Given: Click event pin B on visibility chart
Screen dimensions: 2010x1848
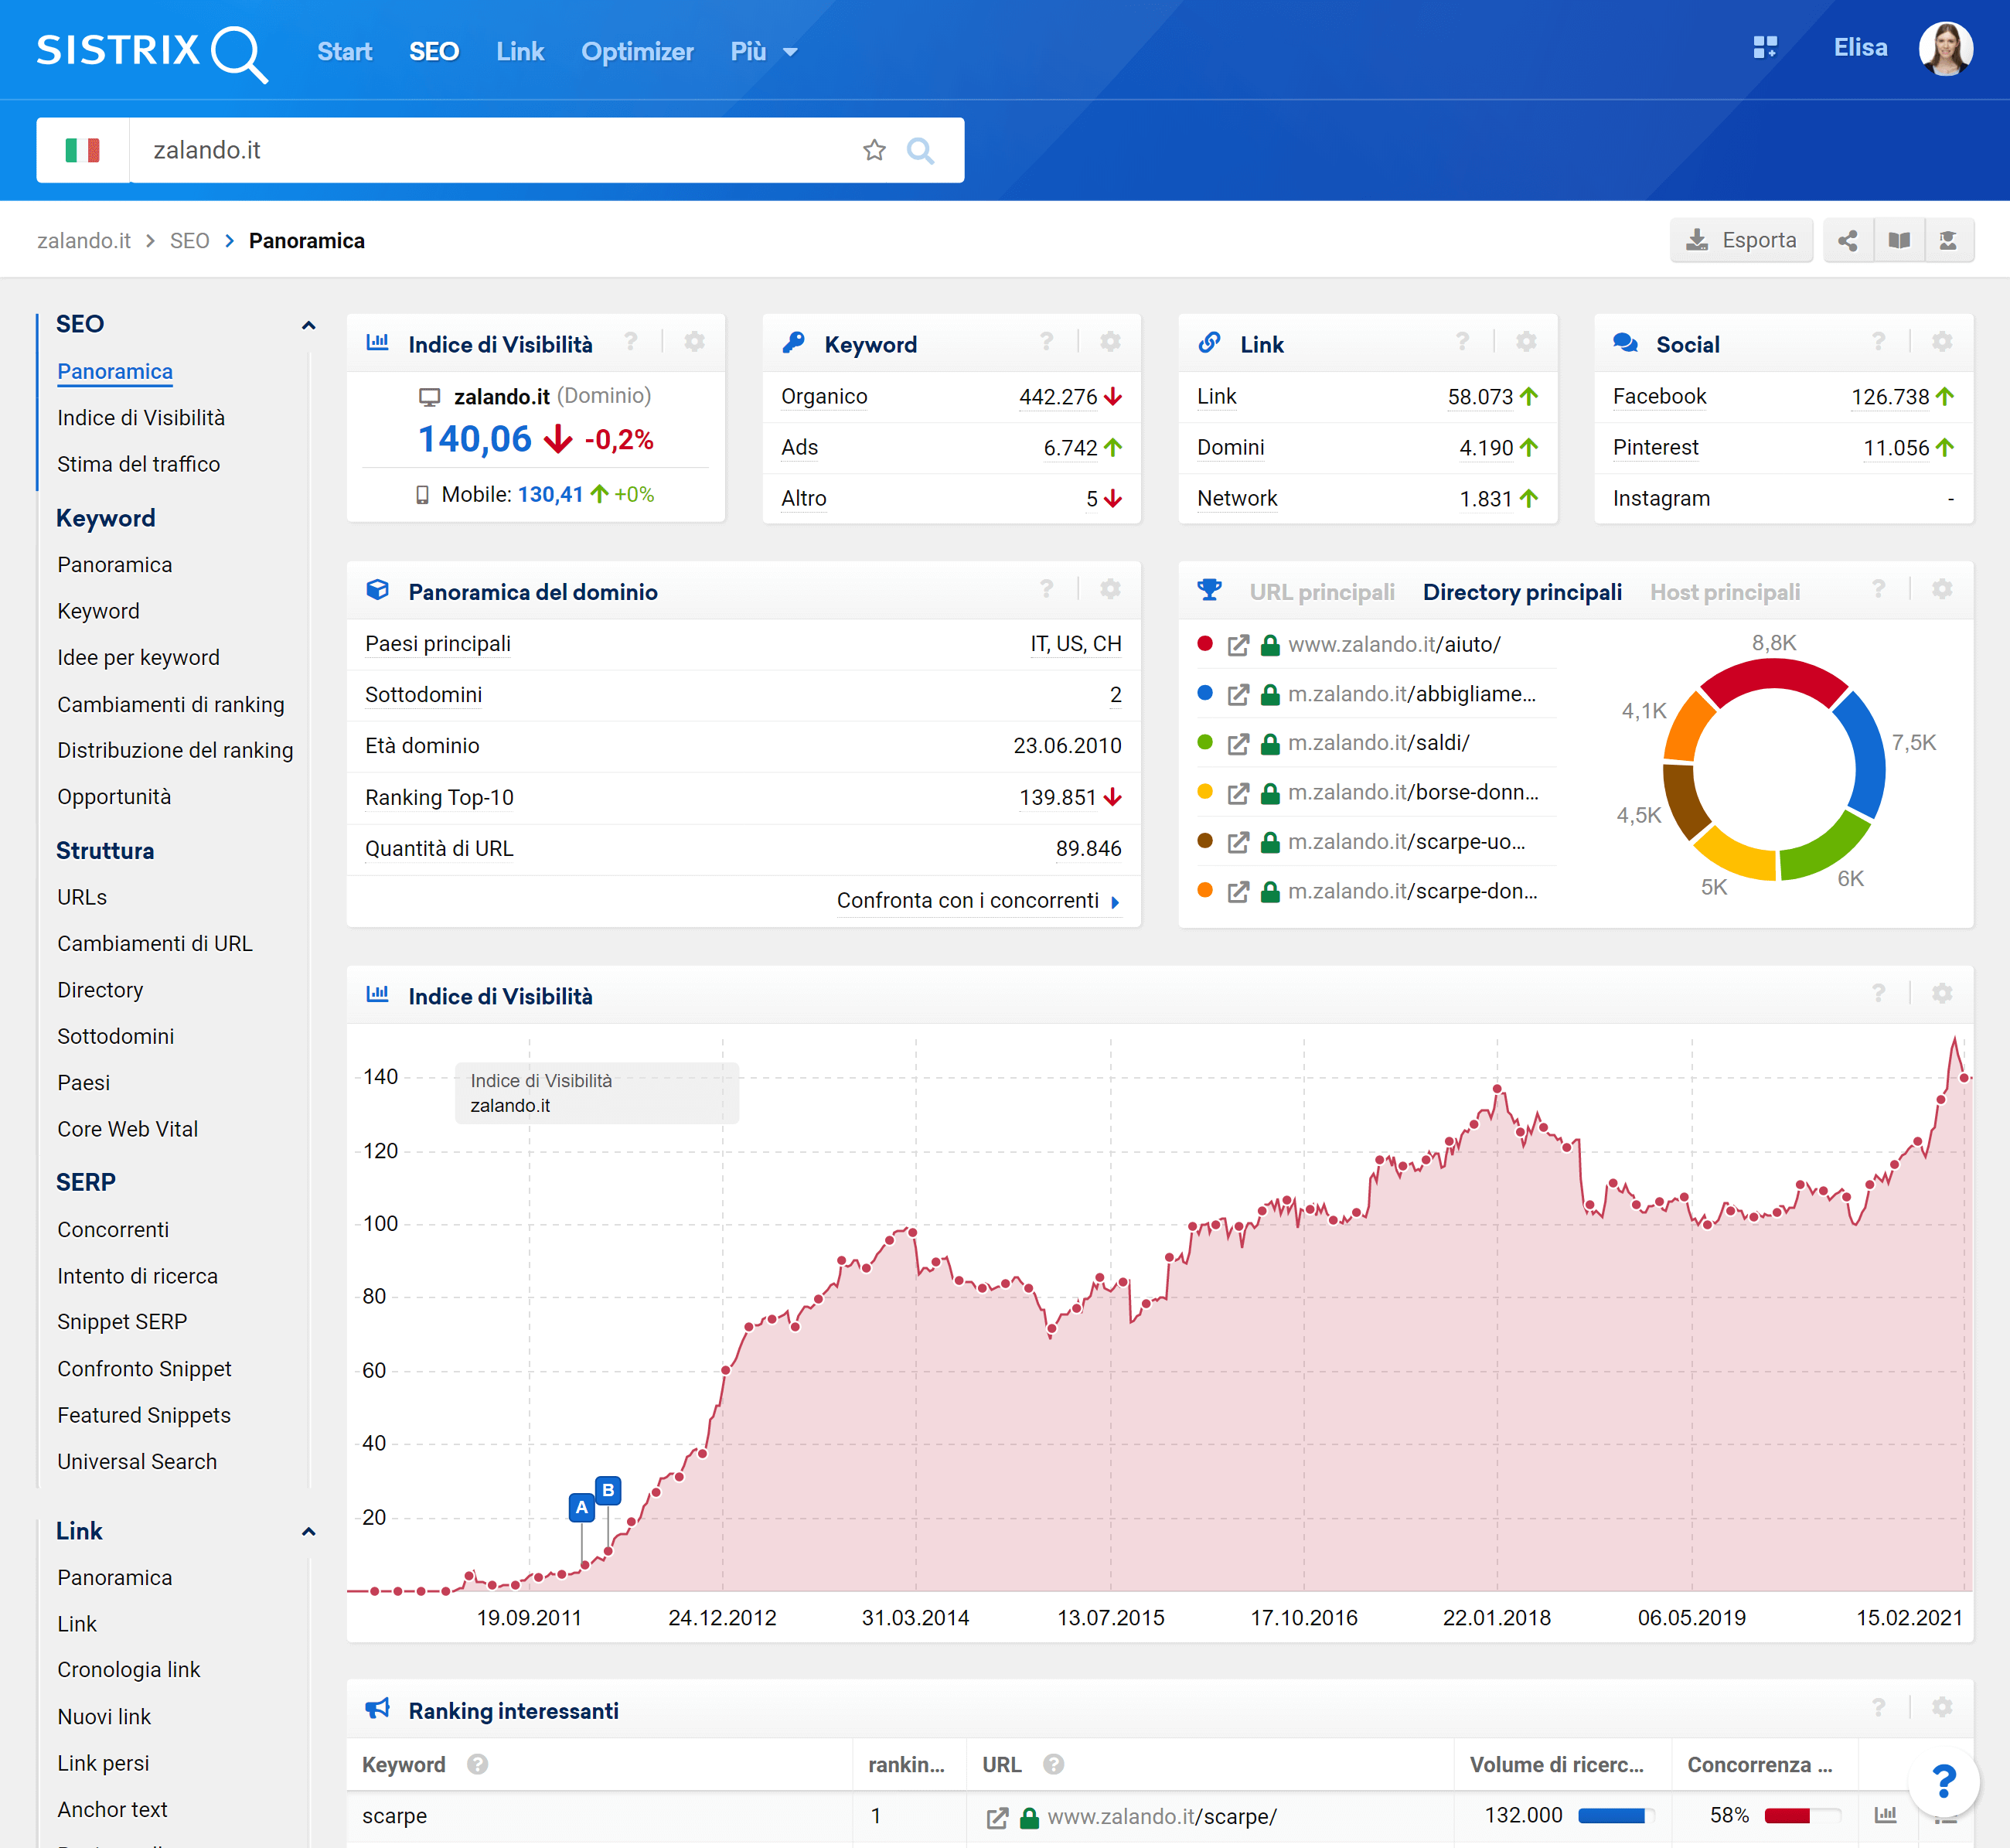Looking at the screenshot, I should [x=608, y=1490].
